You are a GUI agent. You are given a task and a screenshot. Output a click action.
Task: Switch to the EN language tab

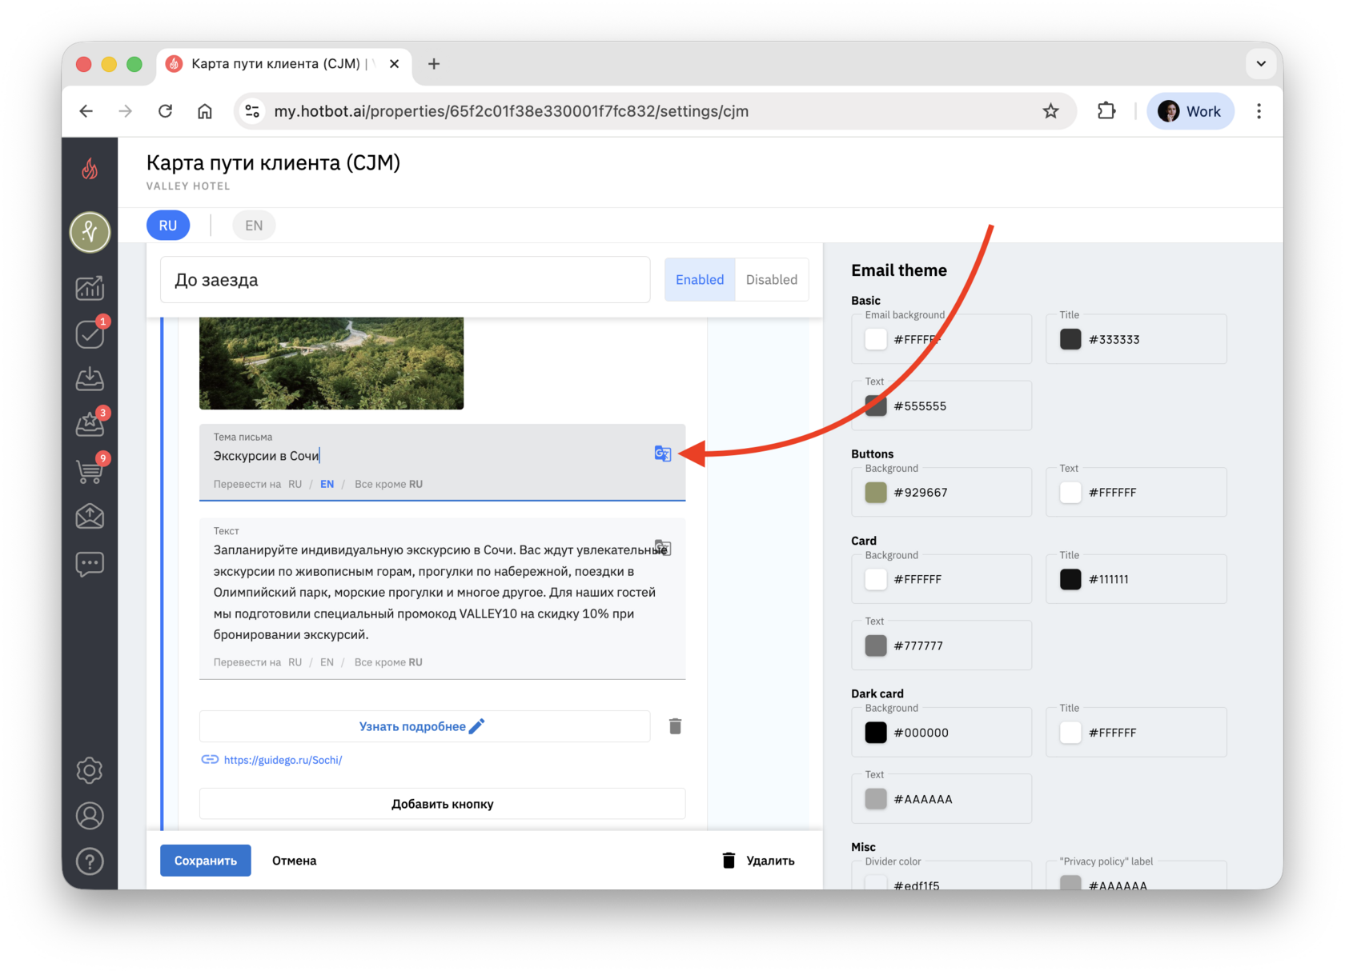(254, 226)
